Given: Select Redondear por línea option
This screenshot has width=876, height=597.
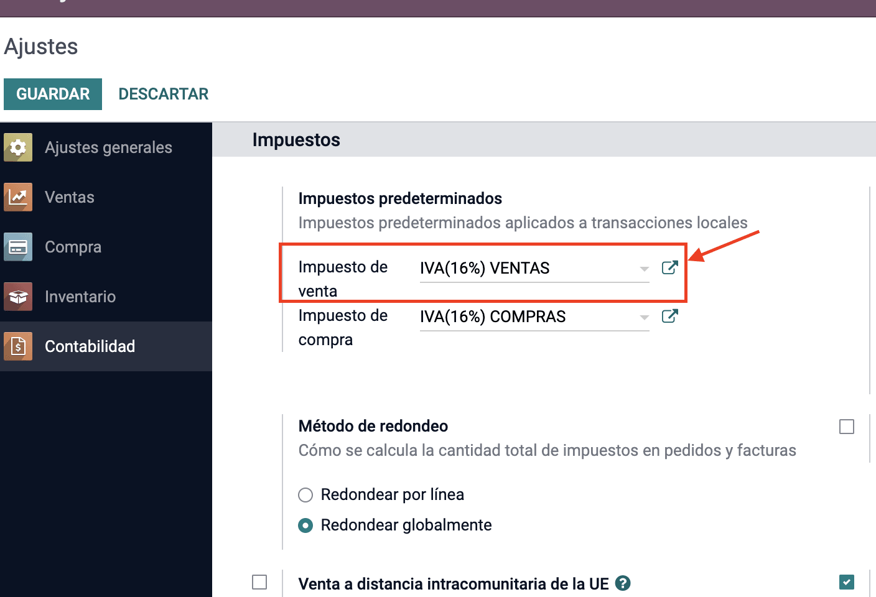Looking at the screenshot, I should click(x=305, y=495).
